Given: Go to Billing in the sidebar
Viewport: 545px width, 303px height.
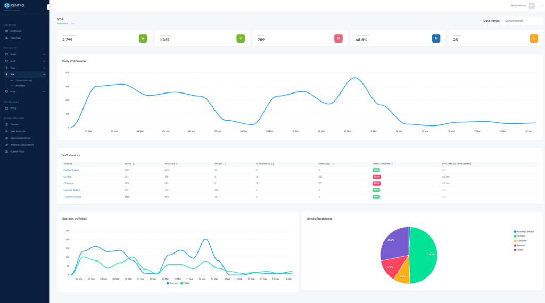Looking at the screenshot, I should tap(13, 108).
